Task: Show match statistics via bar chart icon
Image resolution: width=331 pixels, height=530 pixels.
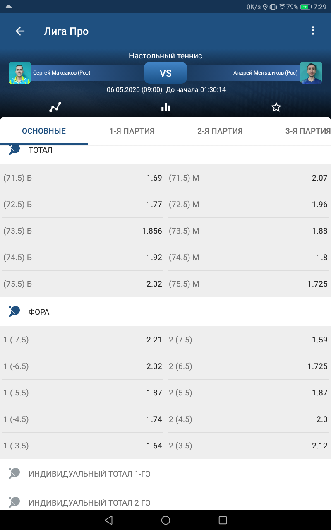Action: (165, 107)
